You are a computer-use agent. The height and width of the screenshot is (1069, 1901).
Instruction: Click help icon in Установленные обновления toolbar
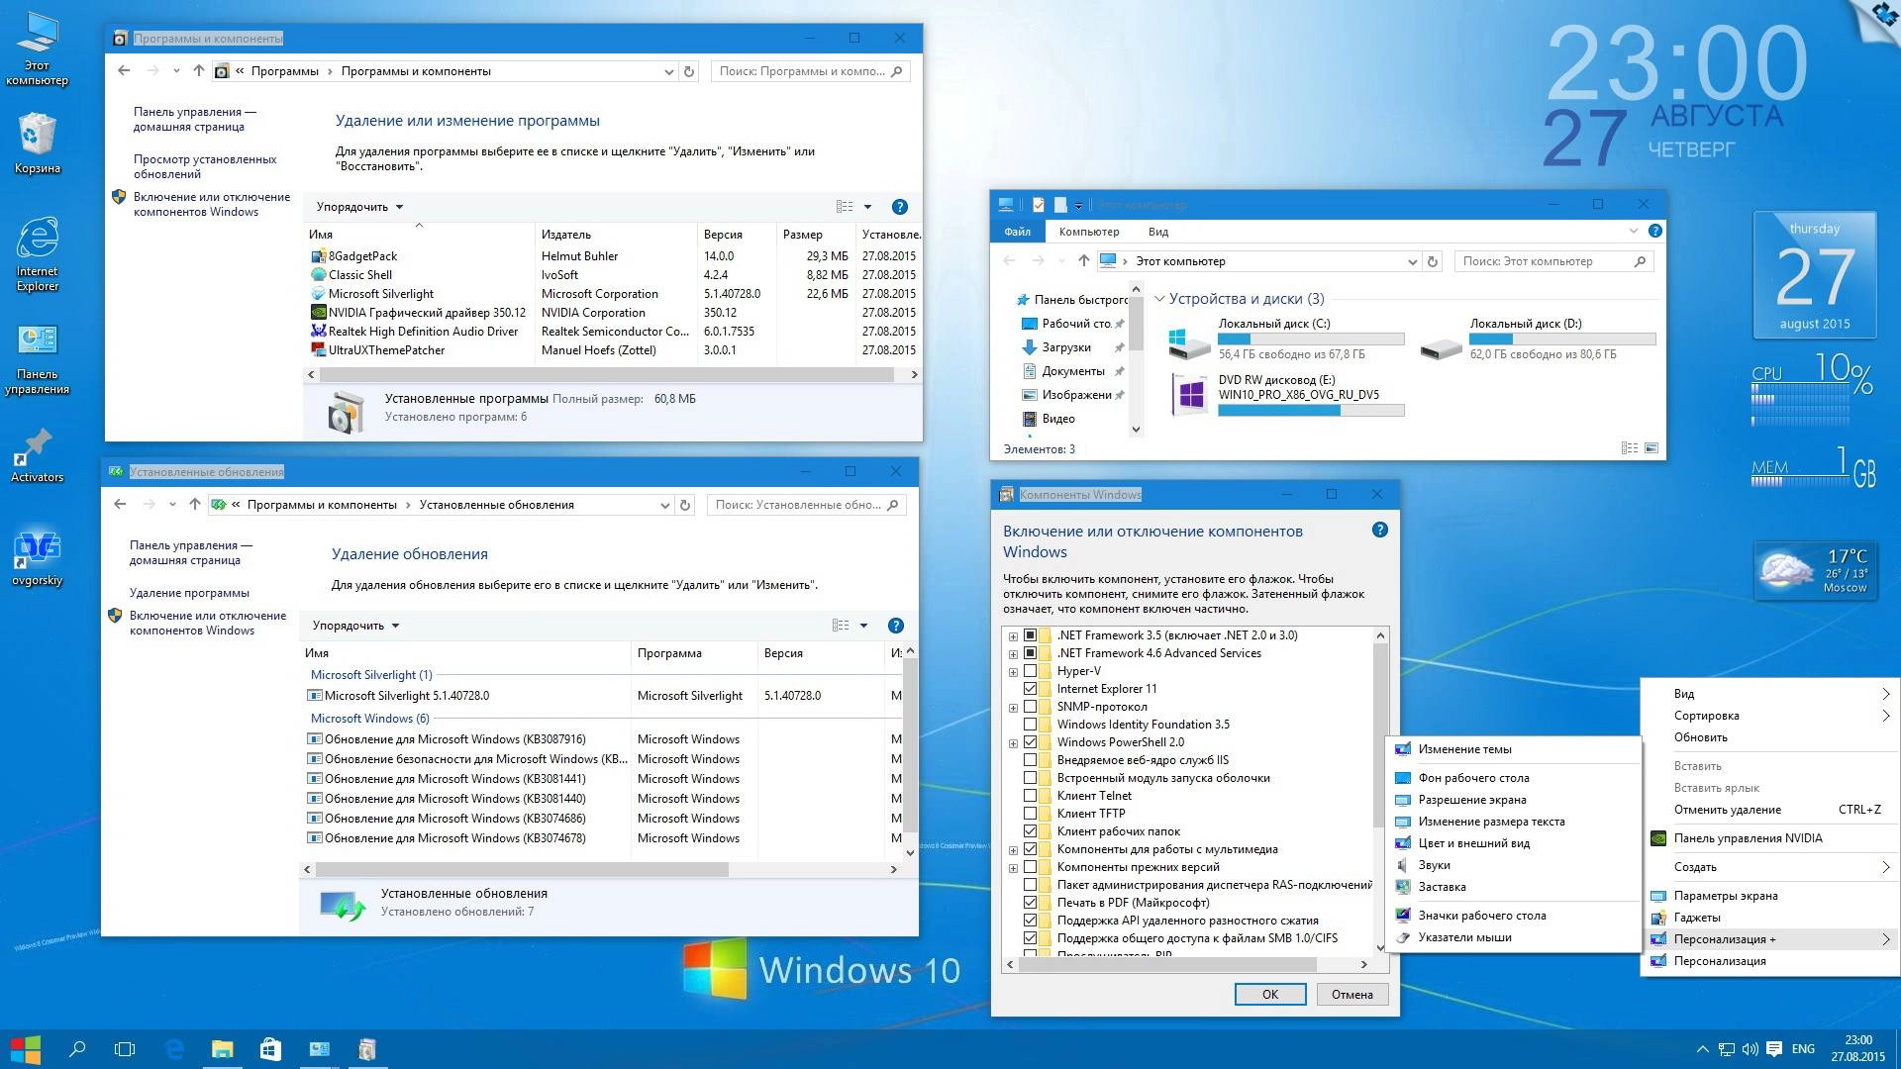[895, 626]
